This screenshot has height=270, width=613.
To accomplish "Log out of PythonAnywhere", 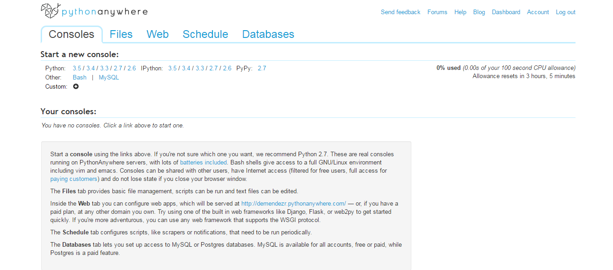I will coord(565,12).
